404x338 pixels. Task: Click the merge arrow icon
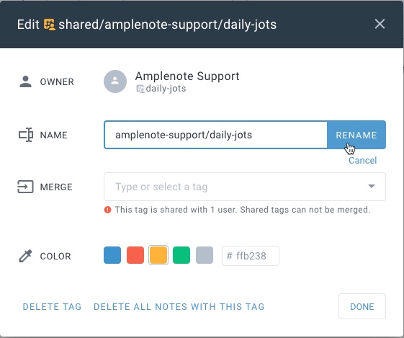[25, 187]
